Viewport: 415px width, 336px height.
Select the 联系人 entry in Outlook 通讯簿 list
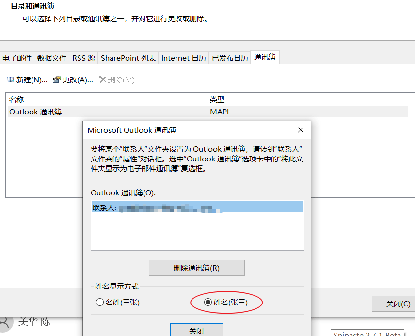click(x=197, y=207)
